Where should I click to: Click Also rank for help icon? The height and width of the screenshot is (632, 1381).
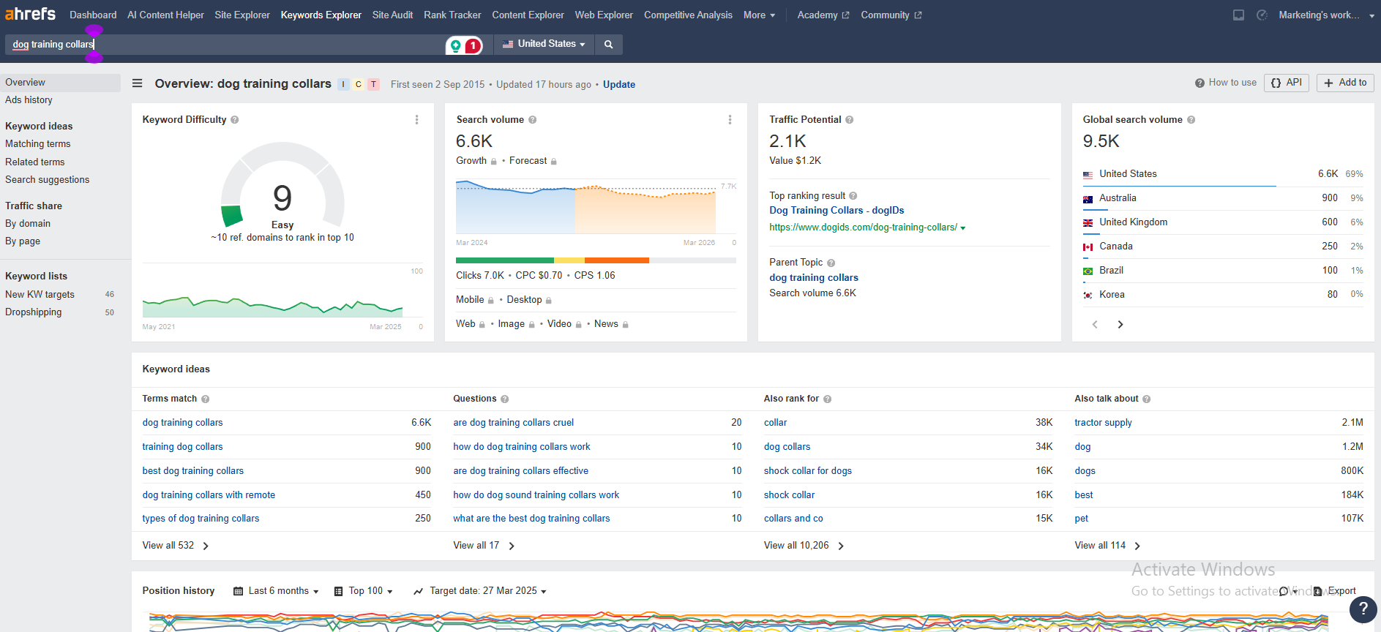pos(828,399)
